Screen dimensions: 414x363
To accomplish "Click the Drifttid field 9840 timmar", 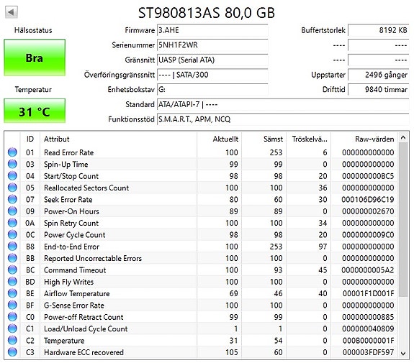I will (x=379, y=90).
